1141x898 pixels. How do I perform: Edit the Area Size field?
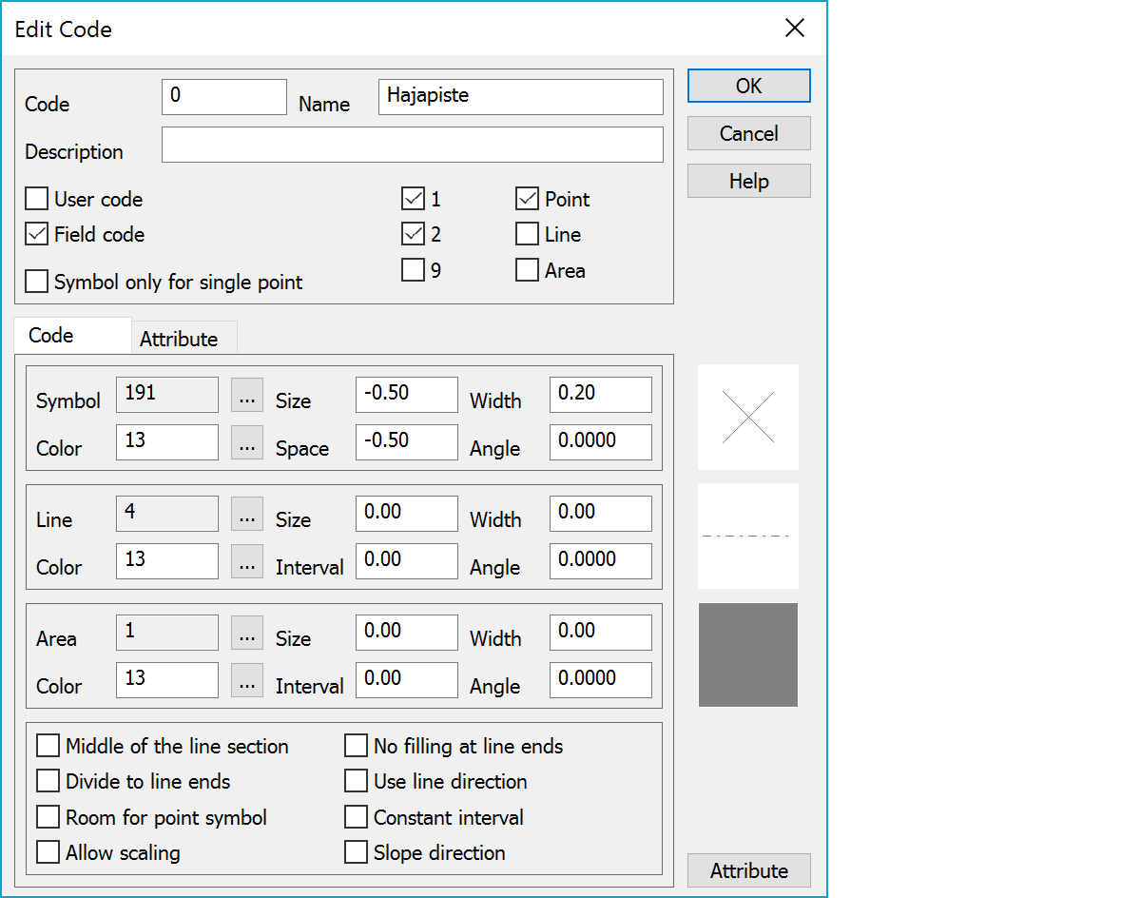tap(407, 633)
